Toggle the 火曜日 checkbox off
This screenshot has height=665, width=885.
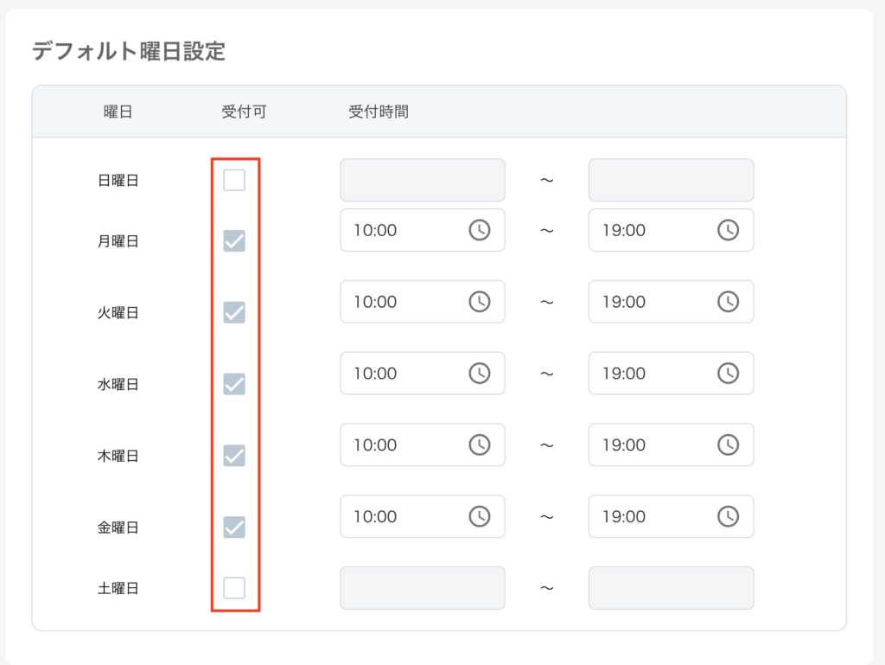point(234,312)
